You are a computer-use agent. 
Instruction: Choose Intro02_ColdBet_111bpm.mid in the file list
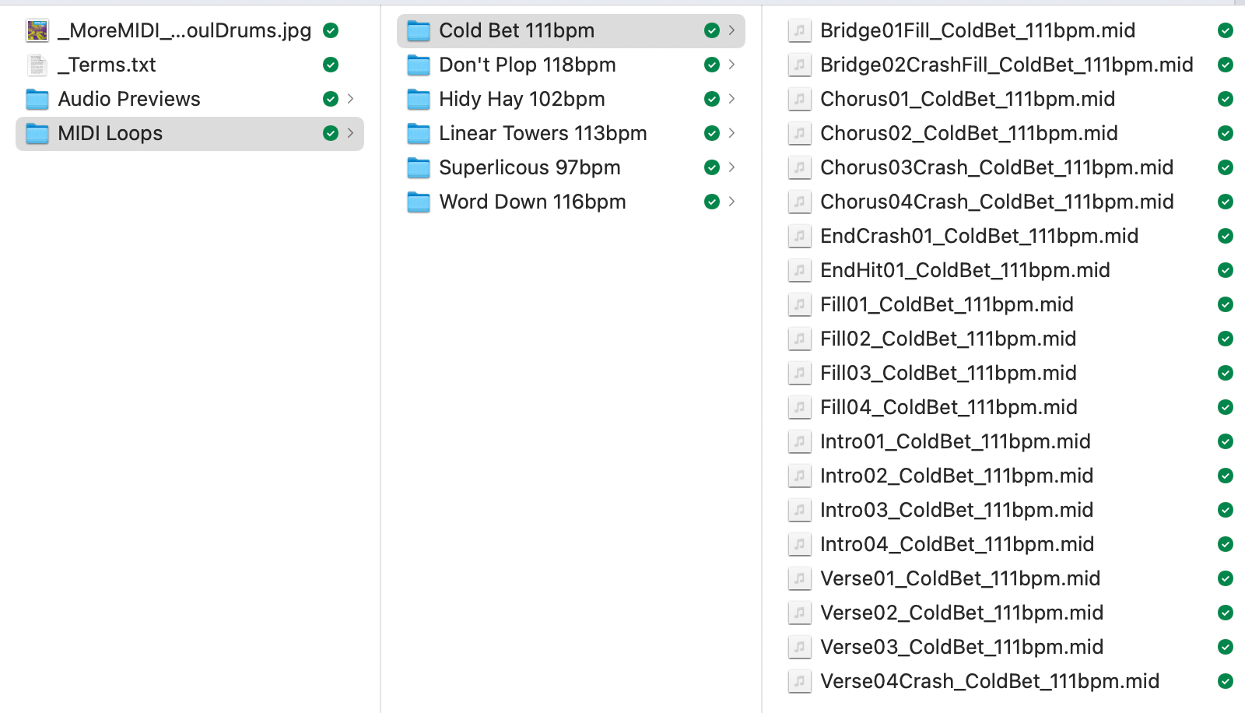point(956,476)
